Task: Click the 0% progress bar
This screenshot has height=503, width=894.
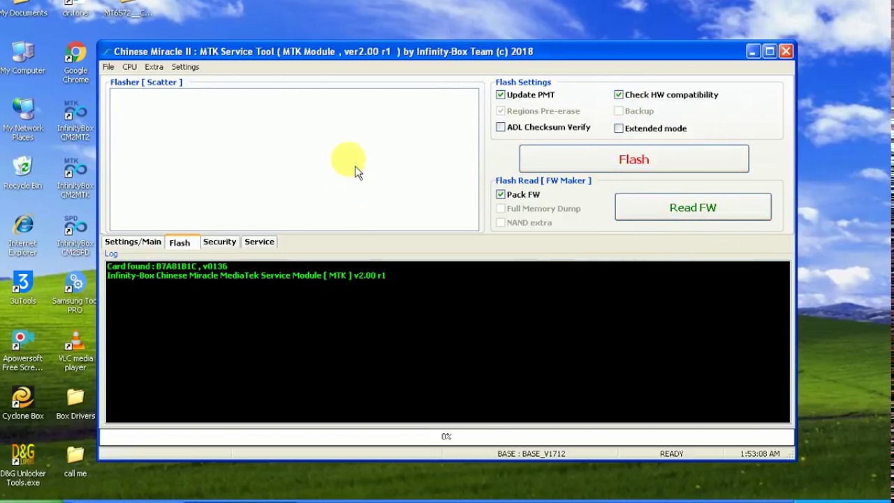Action: [x=446, y=437]
